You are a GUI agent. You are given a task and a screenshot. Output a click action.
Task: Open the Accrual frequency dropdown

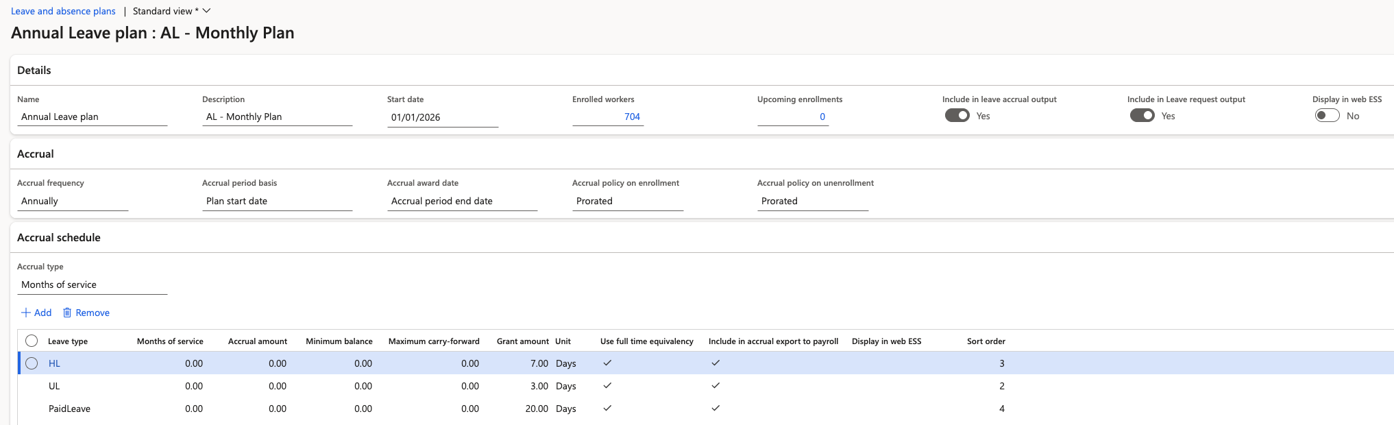pyautogui.click(x=73, y=202)
